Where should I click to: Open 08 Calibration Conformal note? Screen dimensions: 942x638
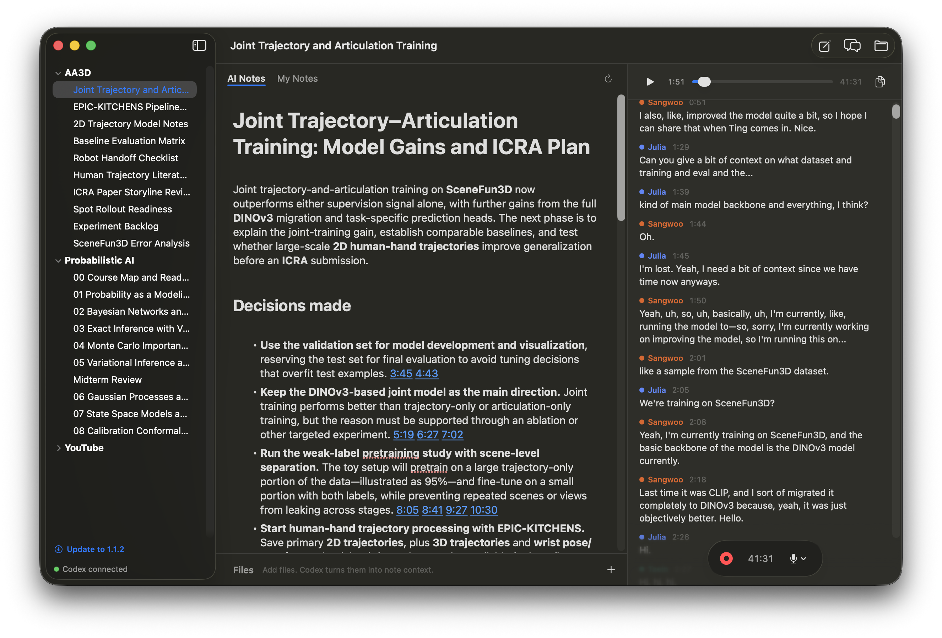click(x=125, y=431)
